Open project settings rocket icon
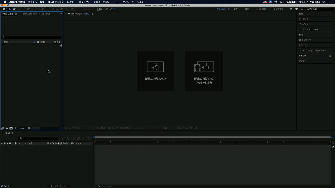 point(15,128)
